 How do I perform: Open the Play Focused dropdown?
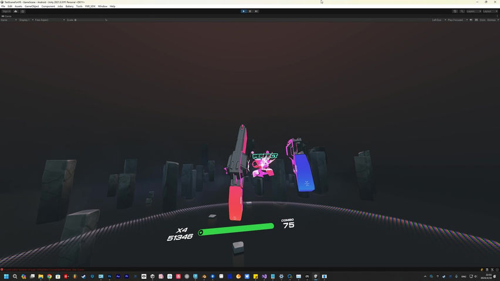click(x=458, y=20)
